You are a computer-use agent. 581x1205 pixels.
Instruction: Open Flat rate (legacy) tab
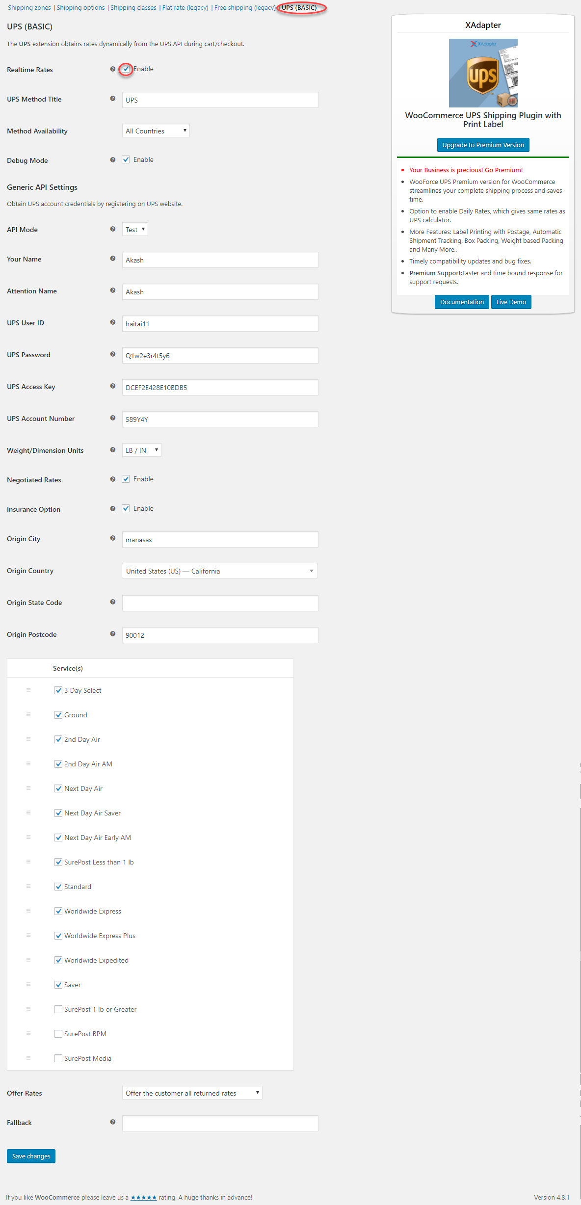(185, 8)
